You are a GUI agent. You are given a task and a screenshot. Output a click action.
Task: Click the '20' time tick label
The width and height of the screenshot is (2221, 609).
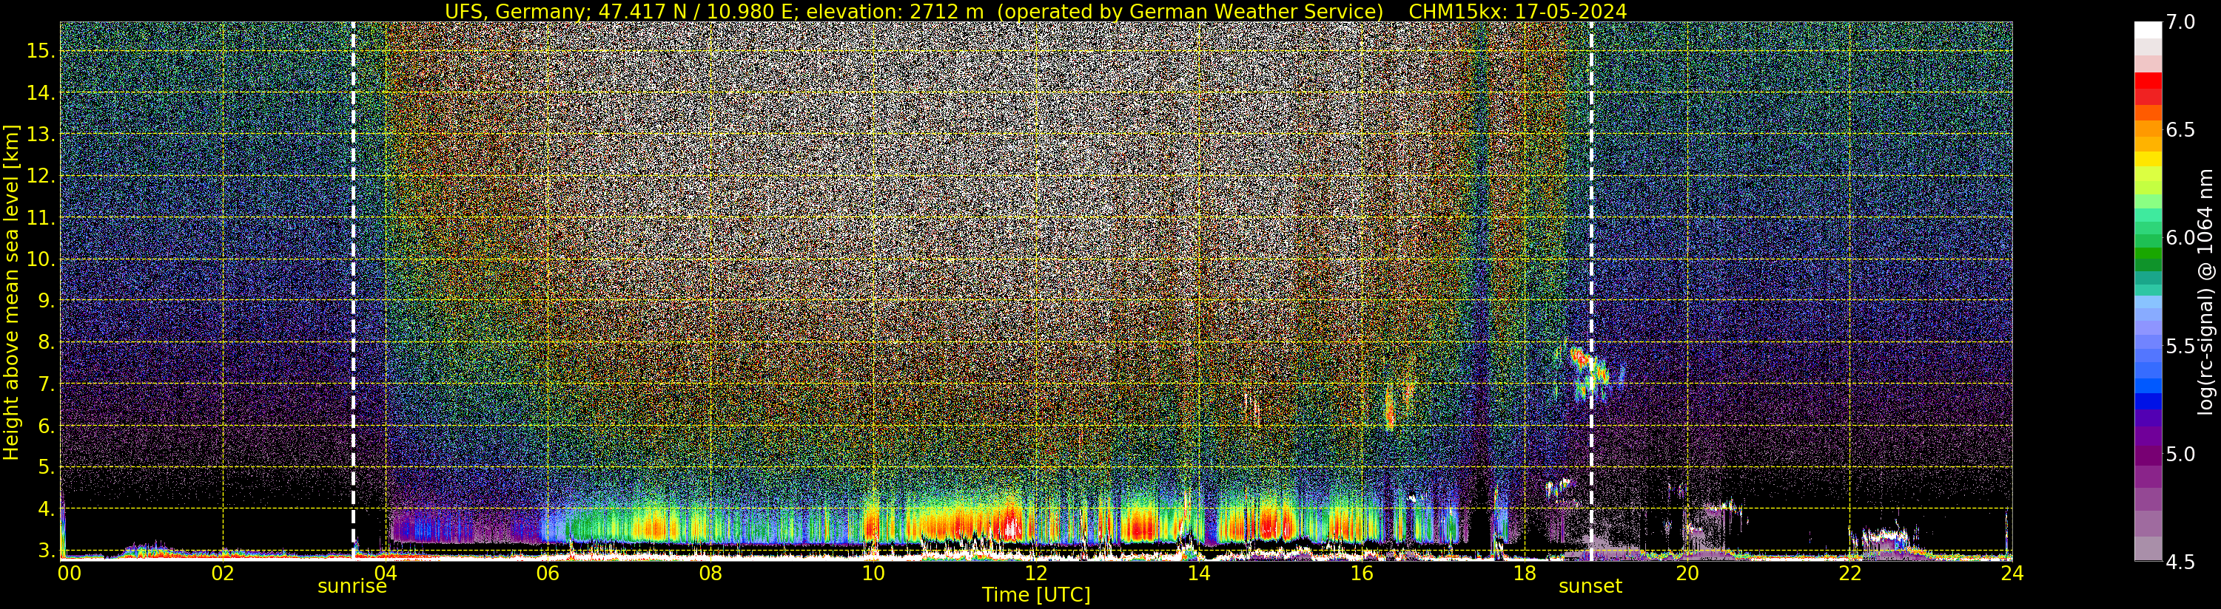[1687, 573]
